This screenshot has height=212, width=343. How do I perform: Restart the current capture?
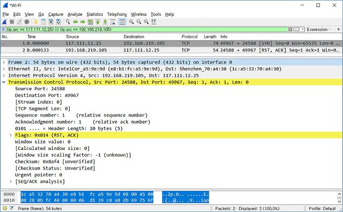tap(19, 21)
